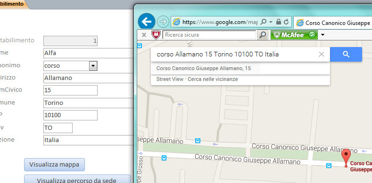Click the 10100 postal code field
This screenshot has height=183, width=372.
(70, 115)
